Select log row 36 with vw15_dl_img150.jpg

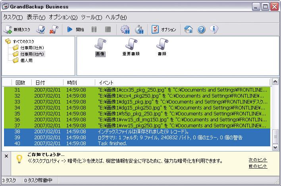coord(137,120)
